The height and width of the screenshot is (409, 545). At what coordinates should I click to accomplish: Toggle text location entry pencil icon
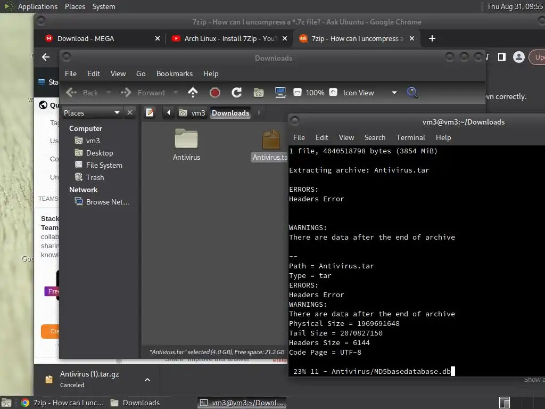point(150,113)
